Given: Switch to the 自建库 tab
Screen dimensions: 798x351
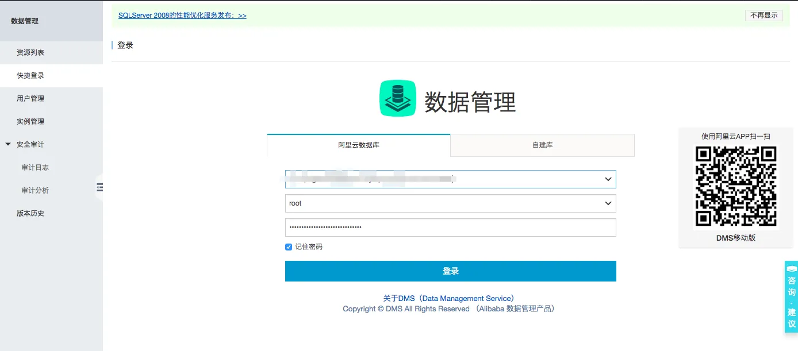Looking at the screenshot, I should tap(542, 145).
